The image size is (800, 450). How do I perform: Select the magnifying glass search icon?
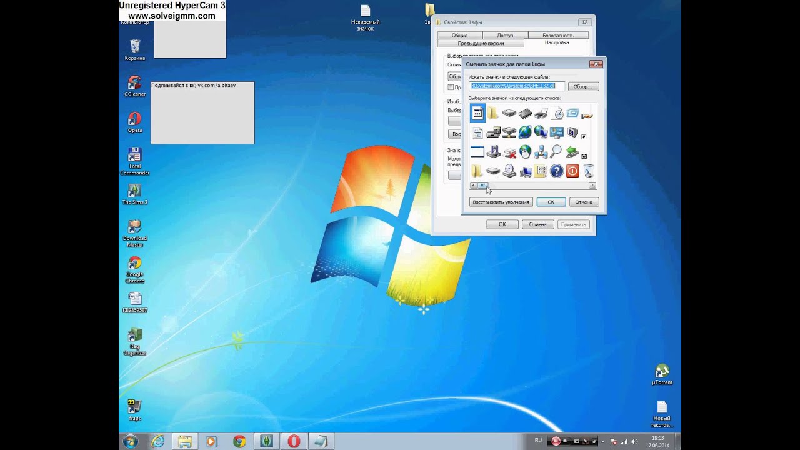[x=557, y=152]
